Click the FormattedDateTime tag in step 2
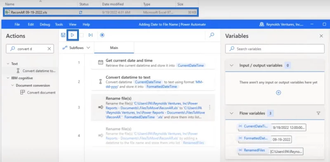 pos(162,87)
